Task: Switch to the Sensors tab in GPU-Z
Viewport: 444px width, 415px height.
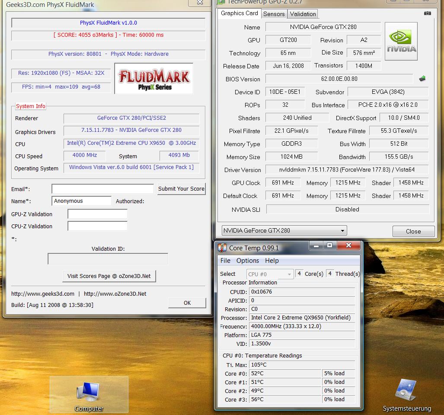Action: coord(274,14)
